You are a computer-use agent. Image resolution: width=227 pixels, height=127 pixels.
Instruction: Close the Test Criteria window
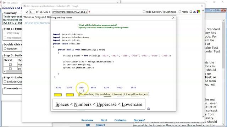click(x=117, y=2)
